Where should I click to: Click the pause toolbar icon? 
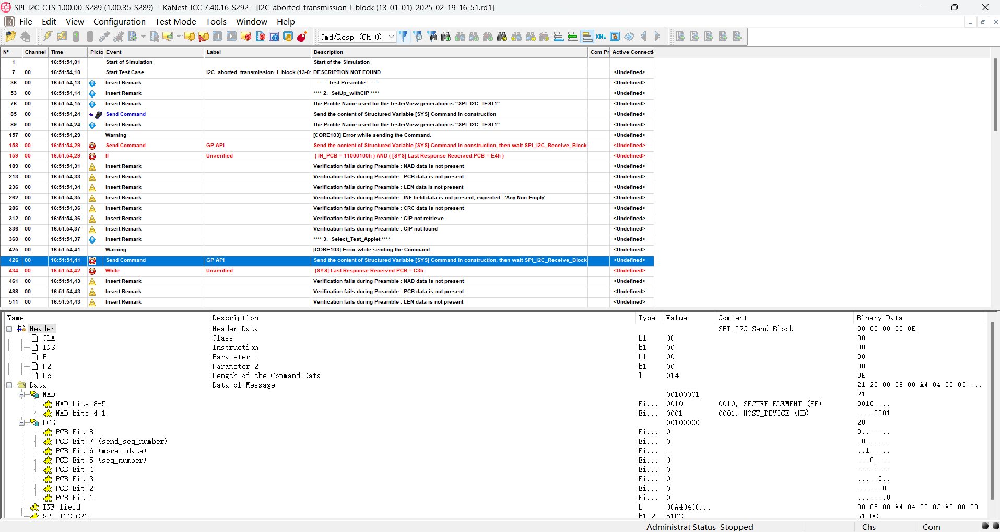217,37
